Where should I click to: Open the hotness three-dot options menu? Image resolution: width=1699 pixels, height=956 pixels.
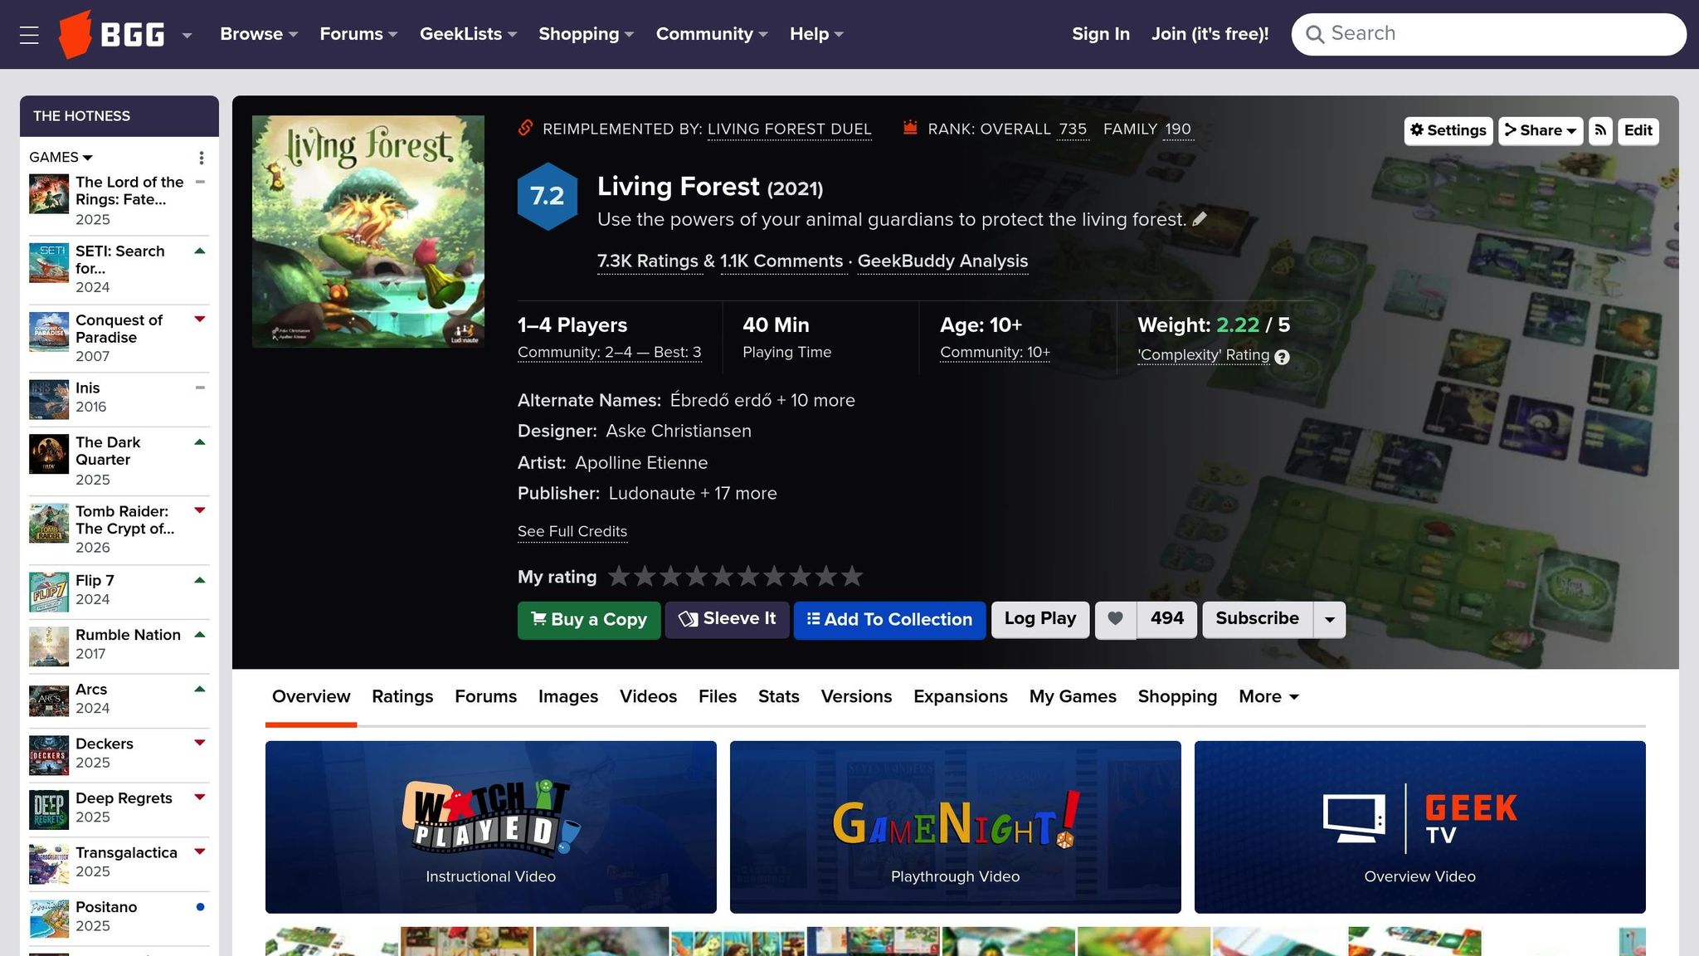click(201, 158)
